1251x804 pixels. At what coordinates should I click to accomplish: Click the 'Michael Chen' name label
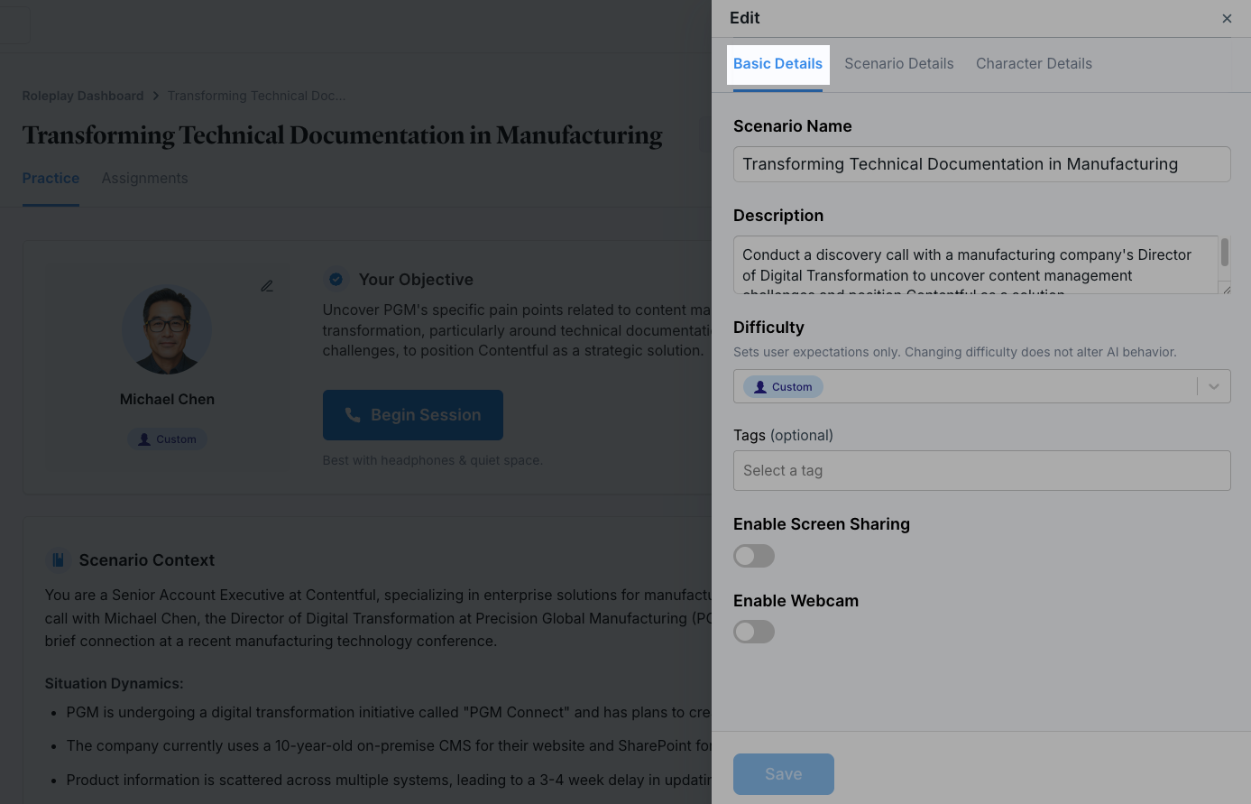point(167,400)
